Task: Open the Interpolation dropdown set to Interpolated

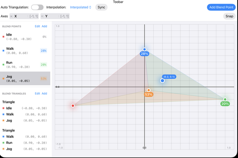Action: click(x=81, y=7)
